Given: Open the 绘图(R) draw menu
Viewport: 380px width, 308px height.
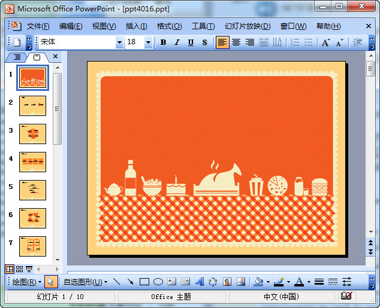Looking at the screenshot, I should click(x=26, y=282).
